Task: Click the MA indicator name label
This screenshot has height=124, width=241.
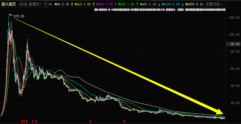Action: (x=50, y=4)
